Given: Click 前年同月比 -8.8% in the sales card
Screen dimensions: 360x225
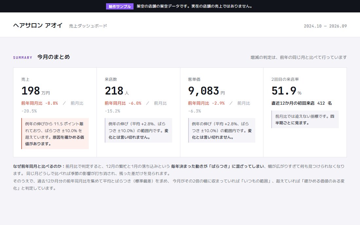Looking at the screenshot, I should tap(40, 103).
